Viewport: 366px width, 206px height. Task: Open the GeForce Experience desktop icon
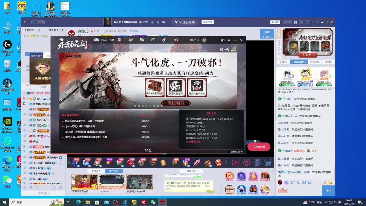coord(7,125)
